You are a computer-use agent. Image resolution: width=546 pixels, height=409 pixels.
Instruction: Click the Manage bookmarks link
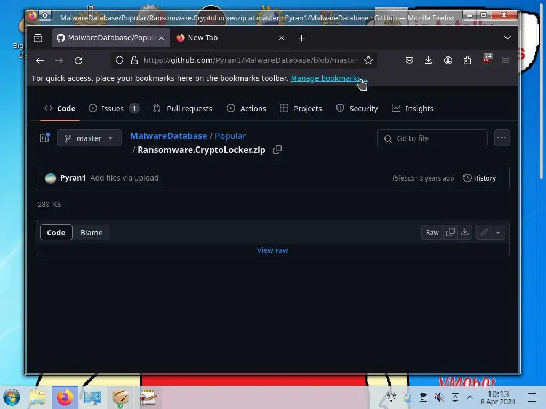coord(329,78)
